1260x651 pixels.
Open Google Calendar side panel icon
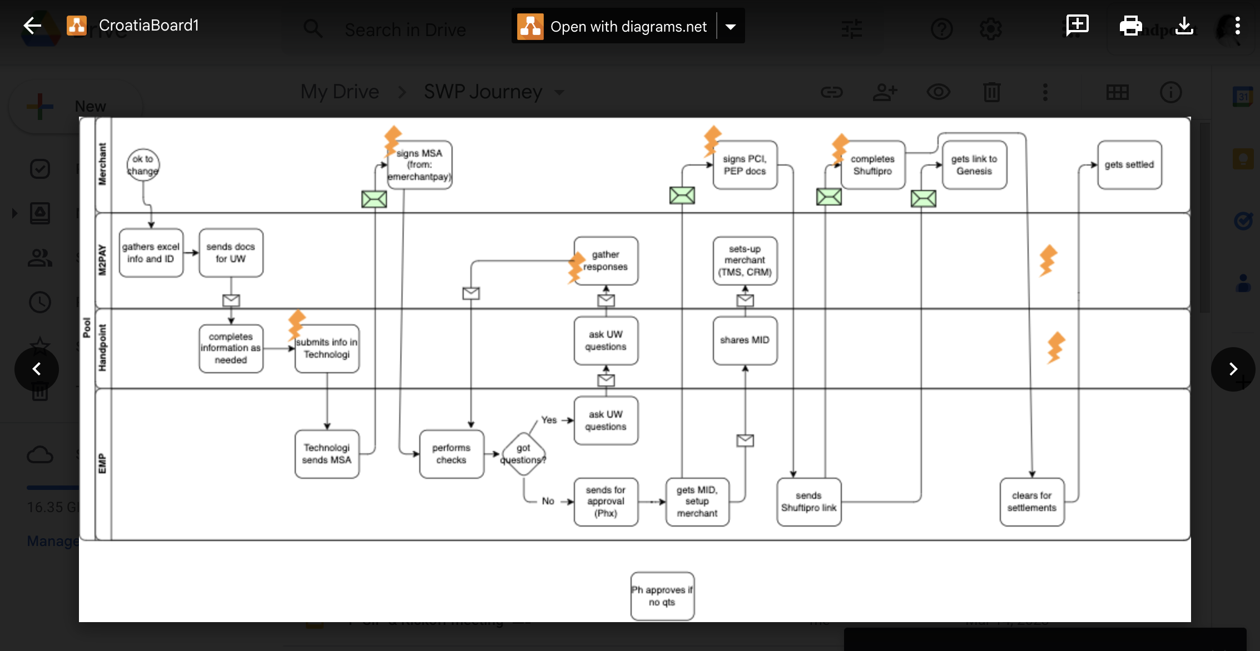(1243, 97)
